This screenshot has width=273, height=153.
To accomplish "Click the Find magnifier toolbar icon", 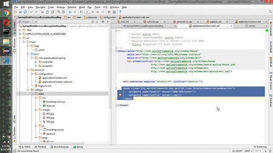I will pos(59,12).
